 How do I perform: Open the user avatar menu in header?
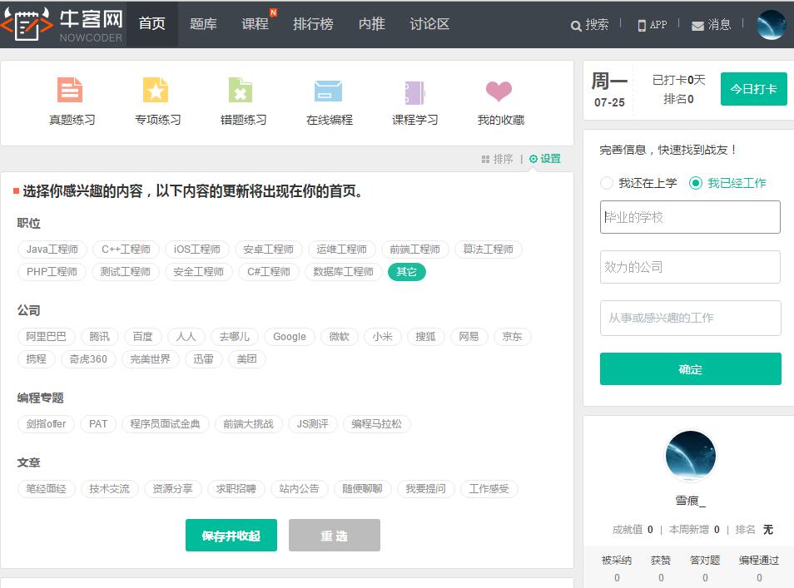[771, 25]
